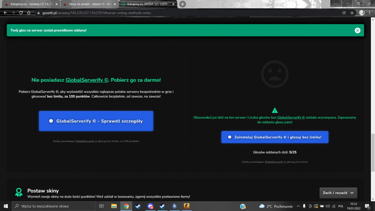Open Task View on the taskbar
Viewport: 375px width, 211px height.
(101, 206)
